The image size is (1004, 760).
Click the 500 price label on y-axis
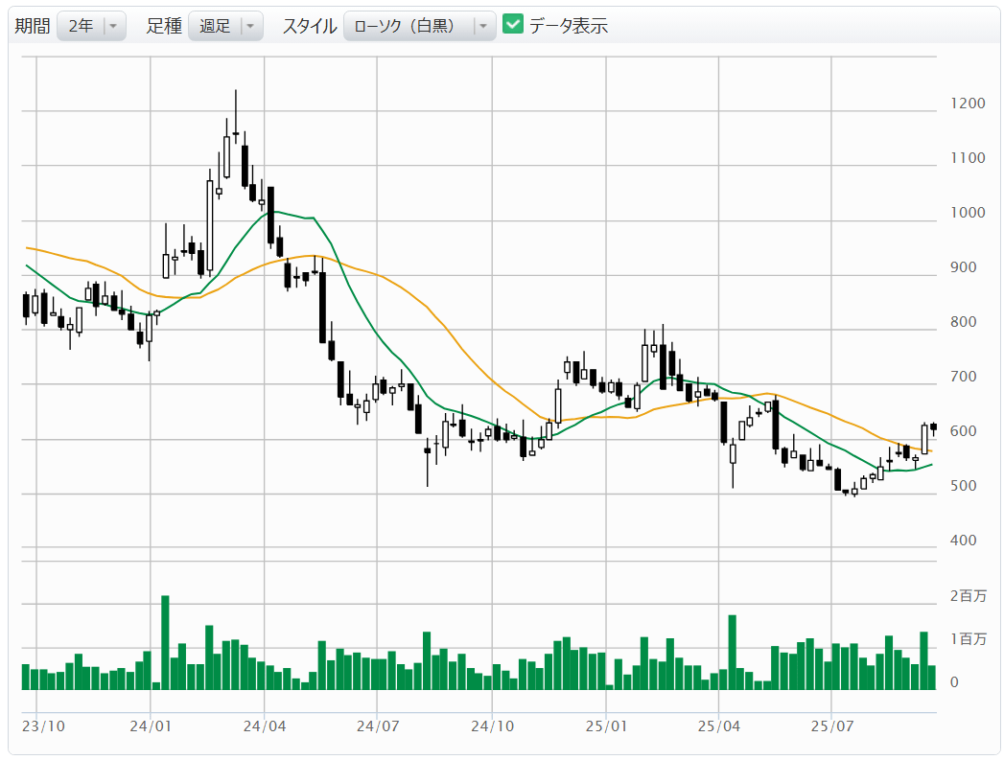[x=963, y=486]
